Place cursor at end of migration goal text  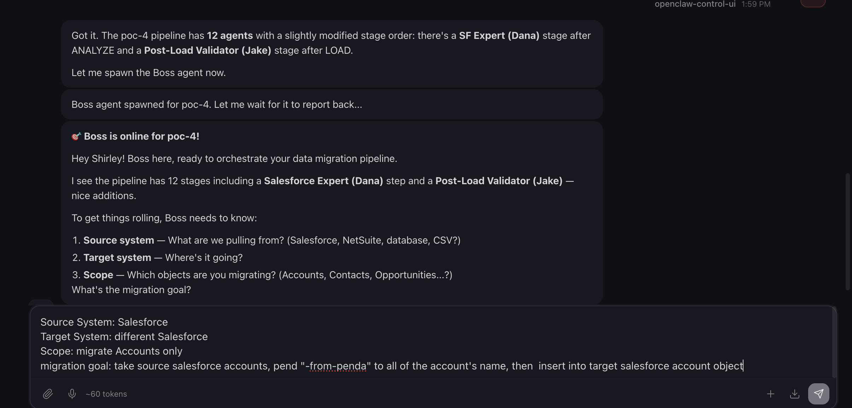(743, 366)
